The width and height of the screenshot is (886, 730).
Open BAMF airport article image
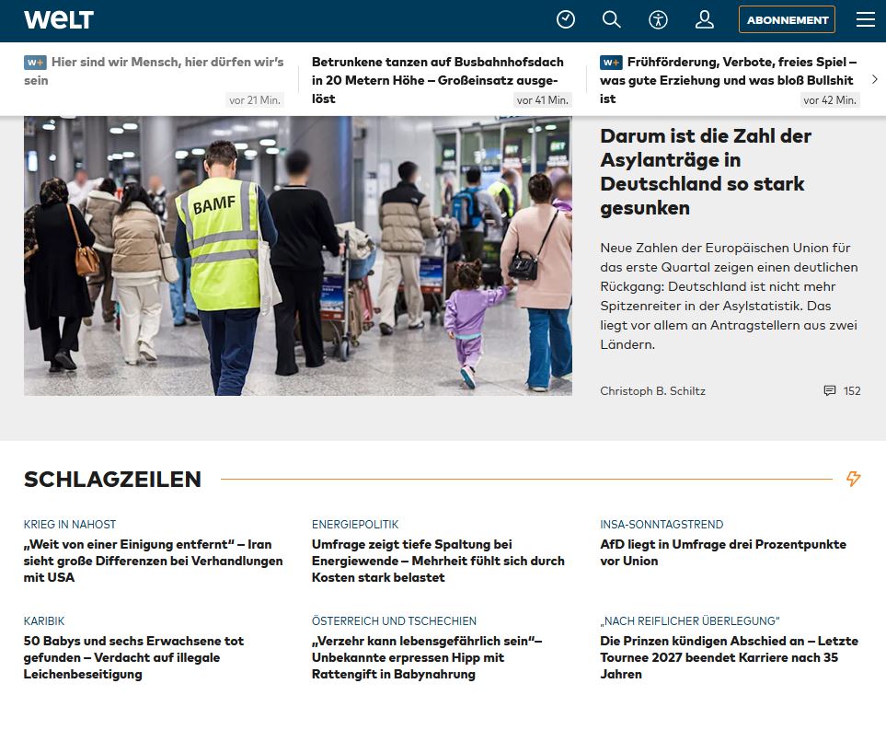pyautogui.click(x=297, y=255)
